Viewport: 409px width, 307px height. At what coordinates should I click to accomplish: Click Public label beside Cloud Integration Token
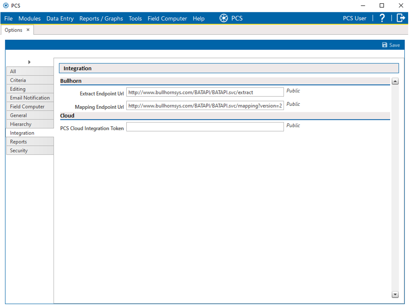293,125
